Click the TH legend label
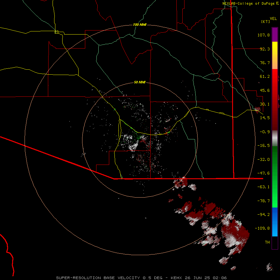This screenshot has height=280, width=280. (267, 242)
